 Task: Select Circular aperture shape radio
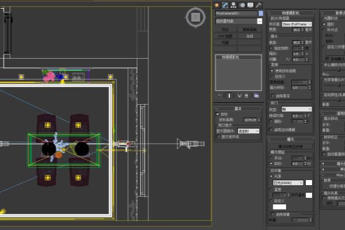pos(324,24)
